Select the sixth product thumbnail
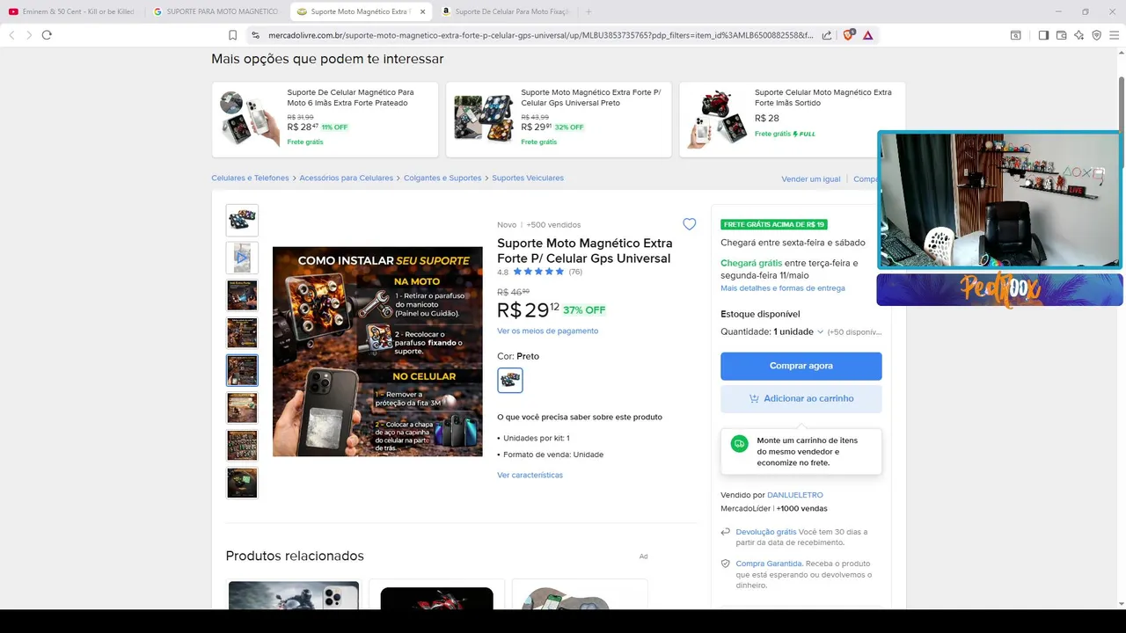1126x633 pixels. pos(242,408)
